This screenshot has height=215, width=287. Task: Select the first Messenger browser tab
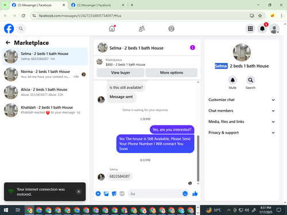tap(38, 5)
